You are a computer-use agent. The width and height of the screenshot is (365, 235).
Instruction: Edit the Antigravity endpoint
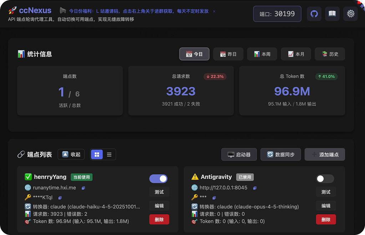(x=326, y=206)
